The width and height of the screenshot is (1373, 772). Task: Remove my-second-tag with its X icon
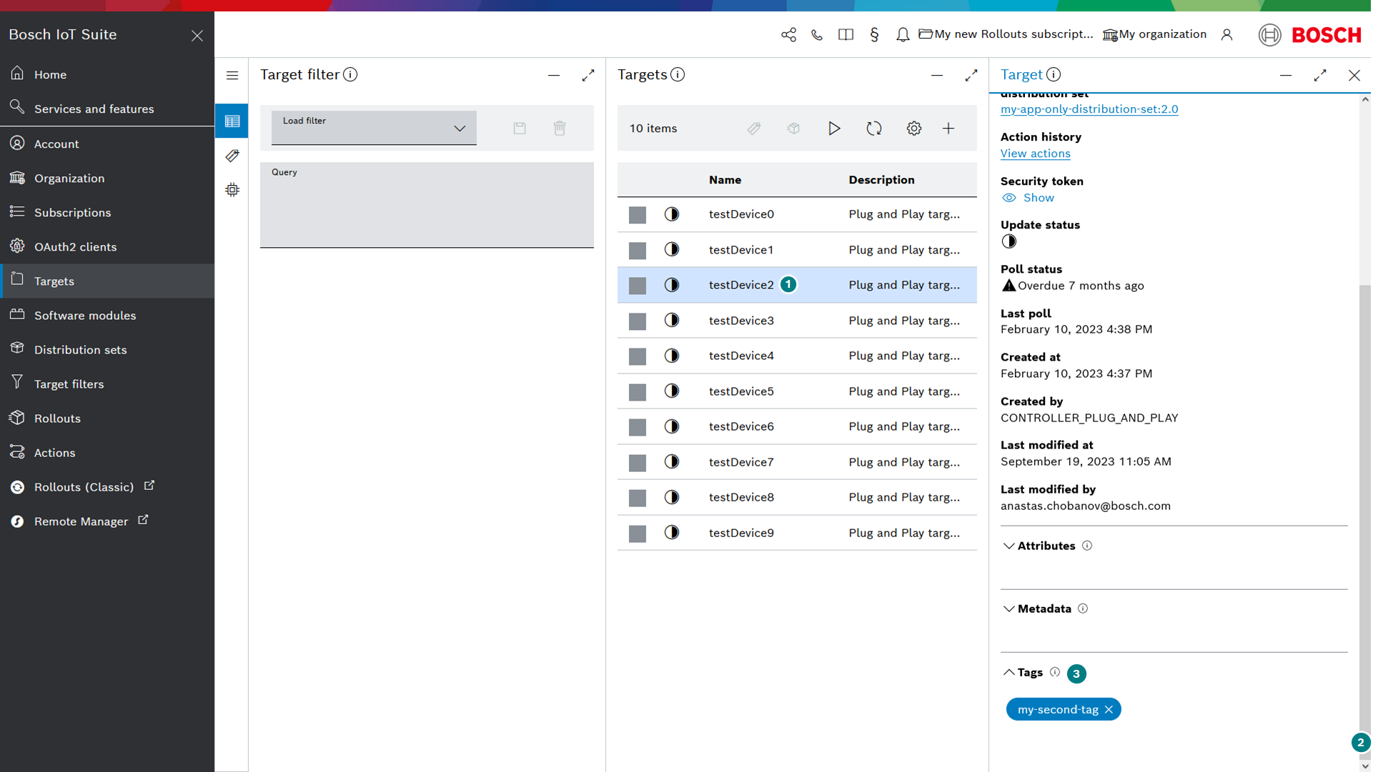coord(1109,710)
